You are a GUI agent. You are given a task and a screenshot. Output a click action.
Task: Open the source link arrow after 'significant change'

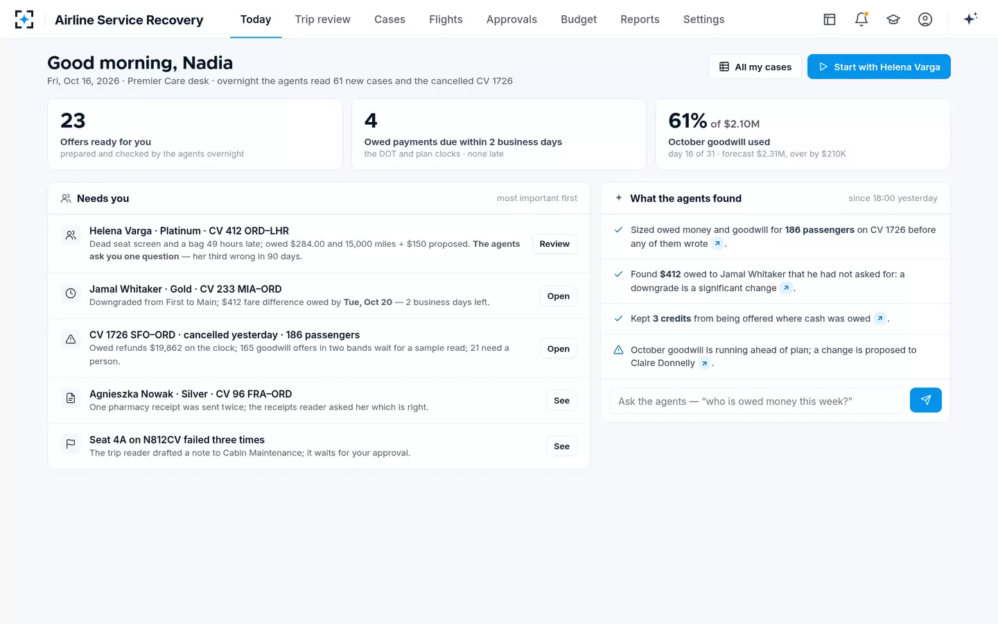pos(786,288)
